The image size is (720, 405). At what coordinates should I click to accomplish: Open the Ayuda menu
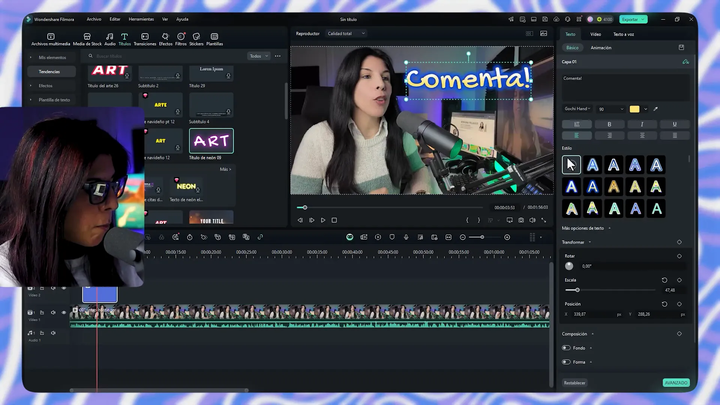[x=182, y=19]
